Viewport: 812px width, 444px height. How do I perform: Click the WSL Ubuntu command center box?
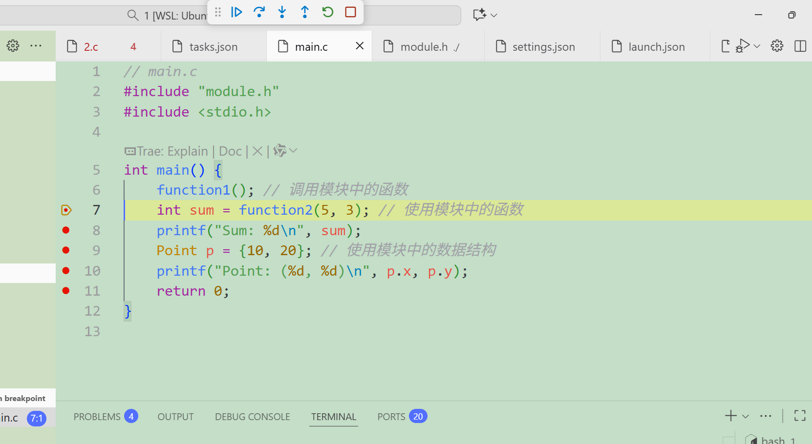230,15
